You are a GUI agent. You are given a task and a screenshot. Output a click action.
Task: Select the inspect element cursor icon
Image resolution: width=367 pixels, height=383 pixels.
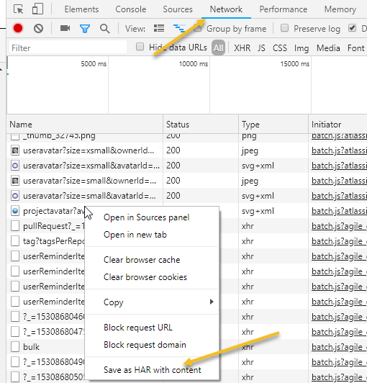19,9
